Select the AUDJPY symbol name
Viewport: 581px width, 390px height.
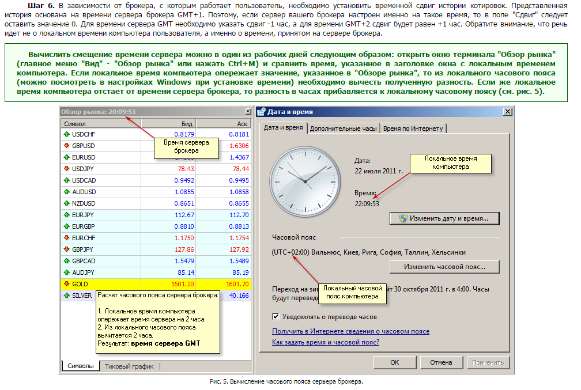tap(83, 272)
